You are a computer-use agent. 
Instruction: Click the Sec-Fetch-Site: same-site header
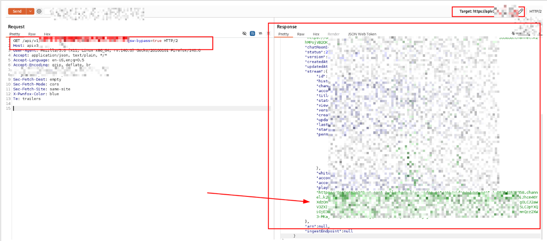point(41,89)
